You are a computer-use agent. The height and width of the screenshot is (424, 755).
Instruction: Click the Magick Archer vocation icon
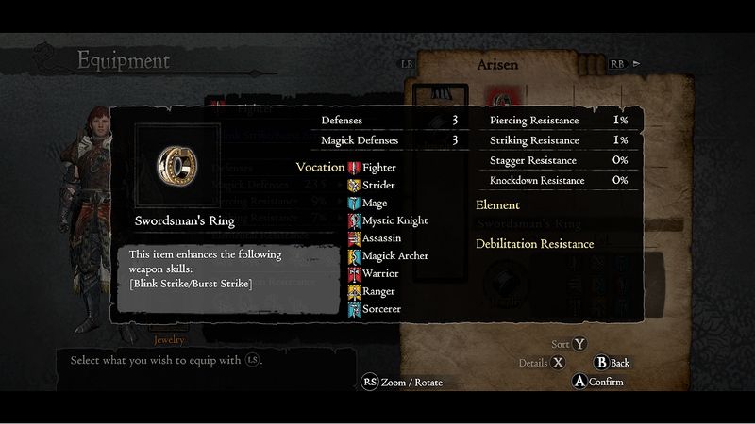354,256
